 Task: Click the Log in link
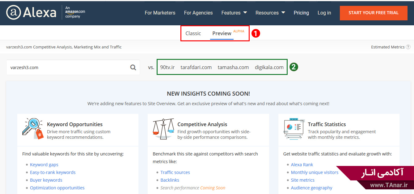[324, 13]
